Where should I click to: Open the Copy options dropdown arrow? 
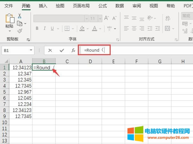pyautogui.click(x=25, y=23)
